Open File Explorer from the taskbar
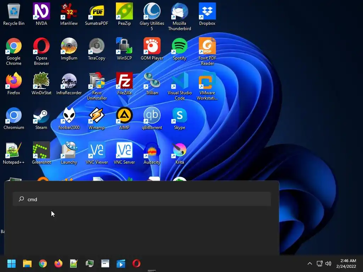363x272 pixels. click(x=27, y=263)
